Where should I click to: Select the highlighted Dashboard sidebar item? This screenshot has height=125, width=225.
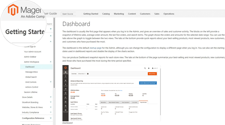click(x=36, y=67)
